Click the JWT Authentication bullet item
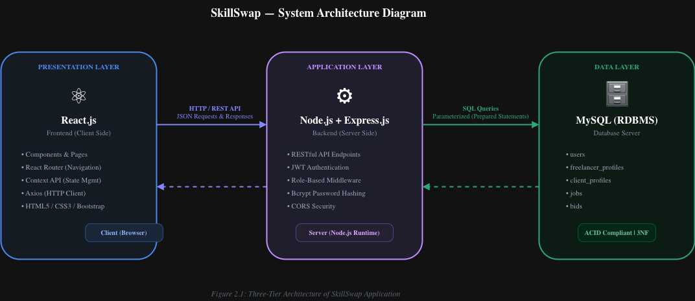This screenshot has height=301, width=695. 320,168
